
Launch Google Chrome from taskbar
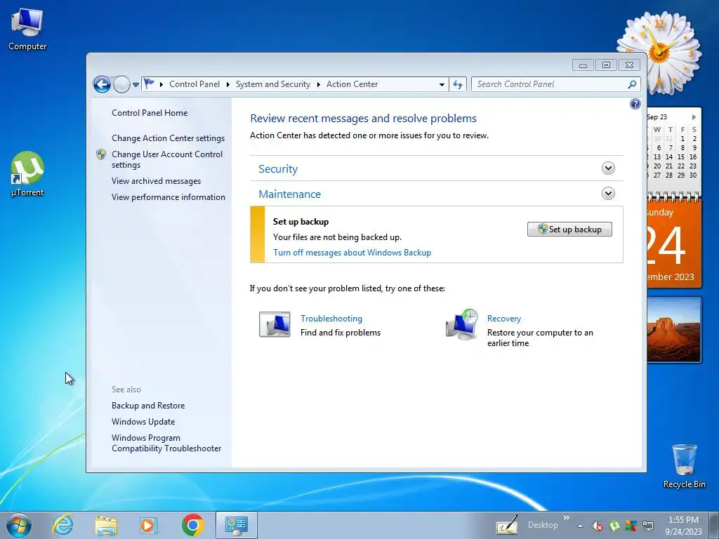[192, 525]
